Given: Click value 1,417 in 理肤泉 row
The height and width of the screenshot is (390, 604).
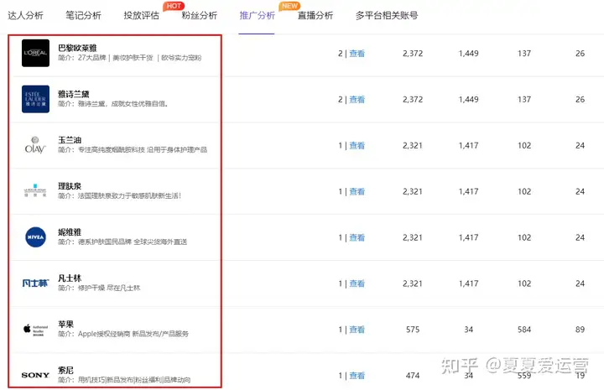Looking at the screenshot, I should tap(468, 191).
